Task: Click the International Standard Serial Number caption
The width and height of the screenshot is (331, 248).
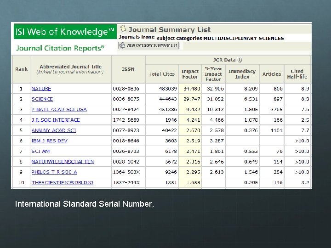Action: click(x=85, y=204)
